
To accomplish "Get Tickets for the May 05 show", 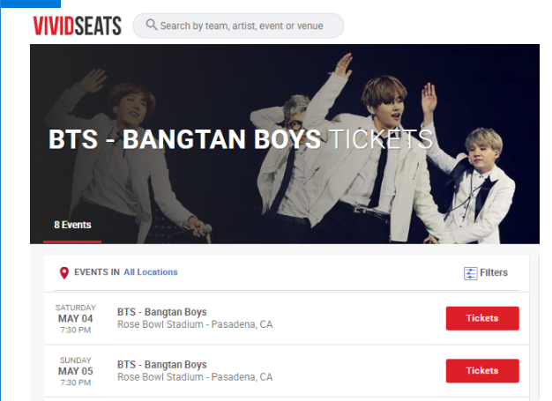I will tap(482, 371).
